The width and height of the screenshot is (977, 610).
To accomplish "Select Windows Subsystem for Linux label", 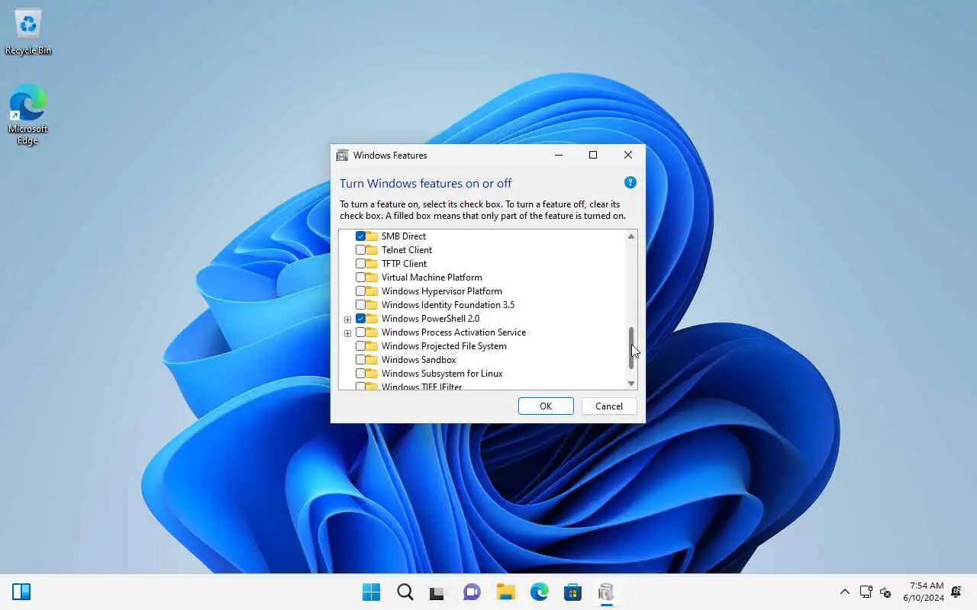I will click(x=442, y=374).
